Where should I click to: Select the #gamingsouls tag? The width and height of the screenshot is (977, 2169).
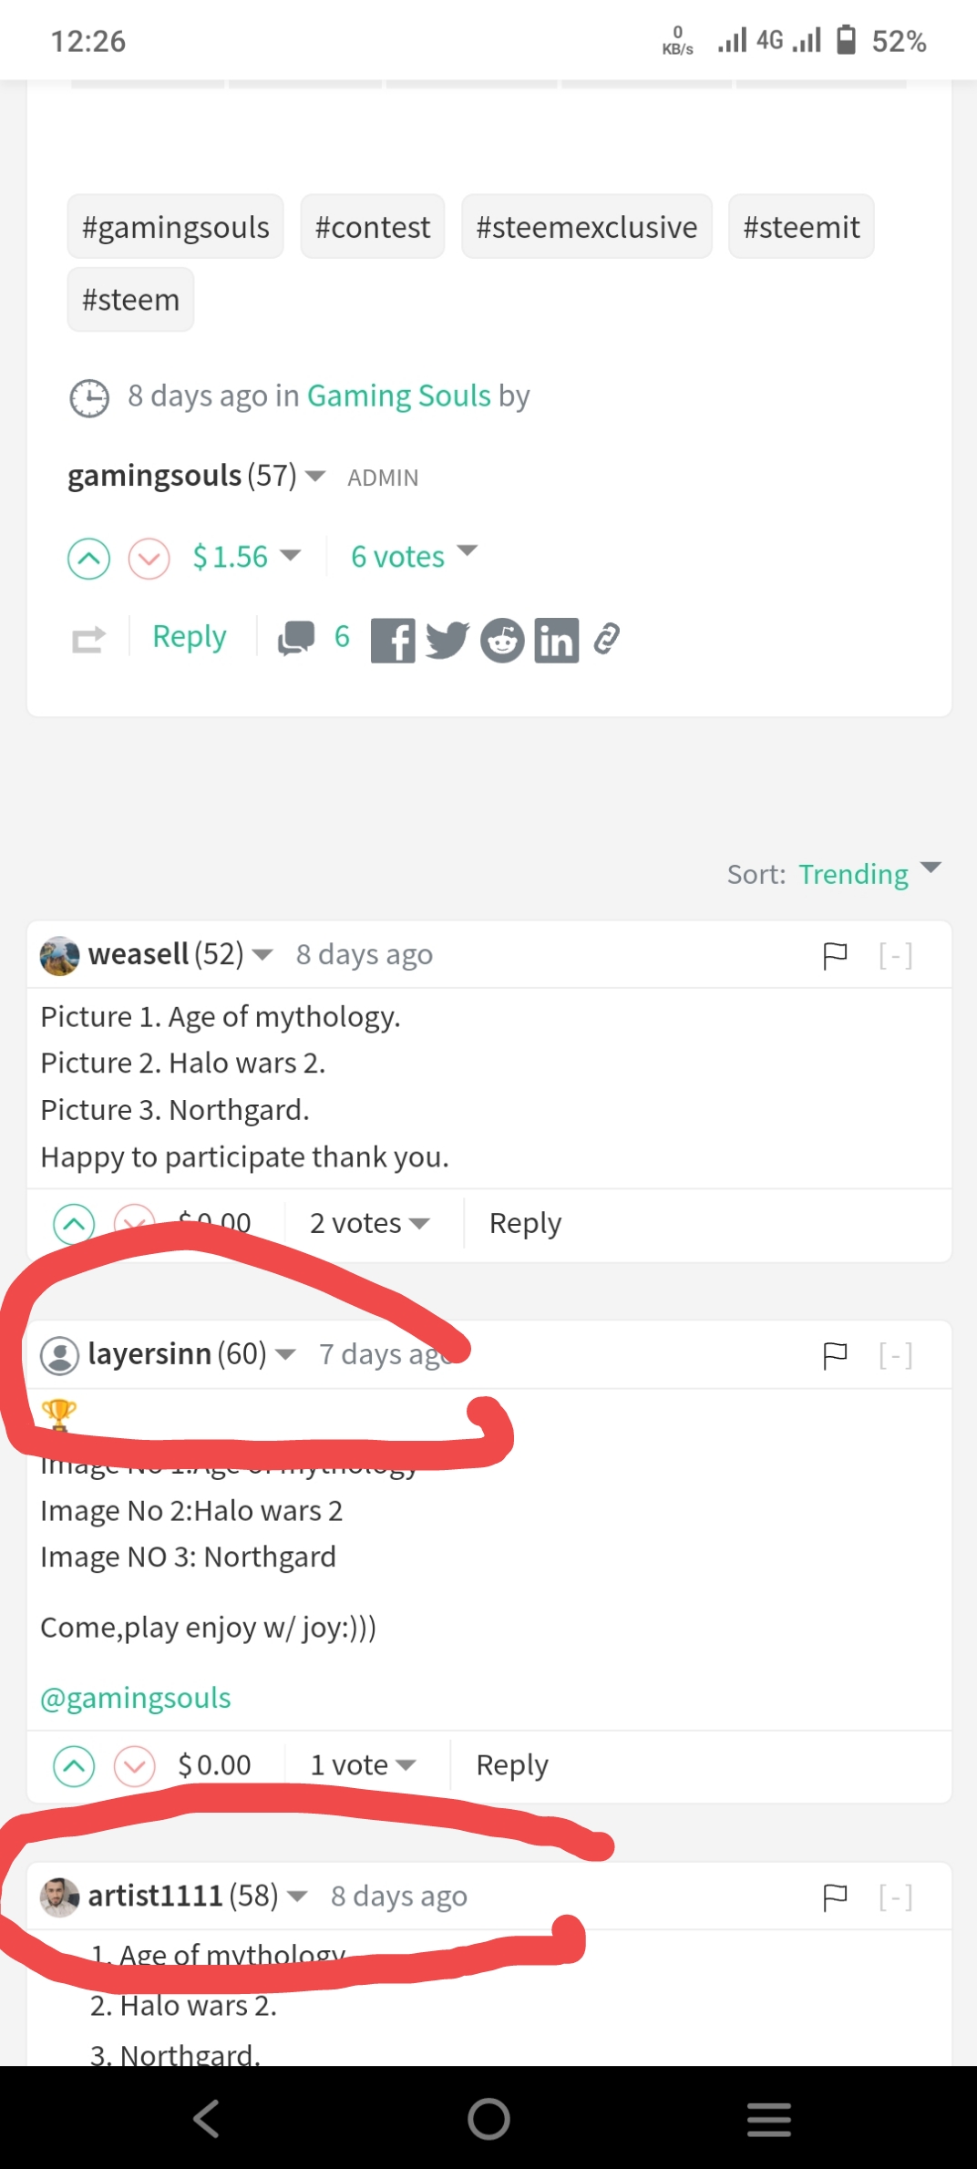tap(176, 227)
